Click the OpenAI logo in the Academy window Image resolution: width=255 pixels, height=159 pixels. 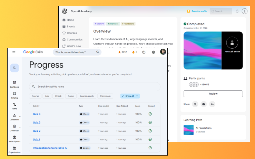coord(65,11)
